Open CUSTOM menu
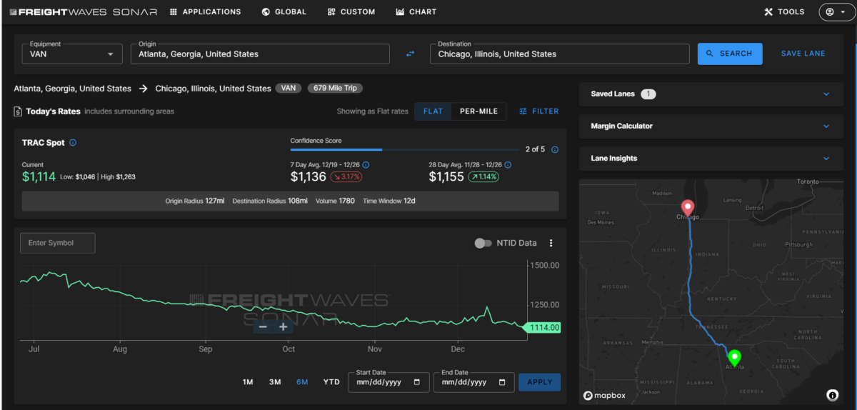857x410 pixels. tap(351, 11)
